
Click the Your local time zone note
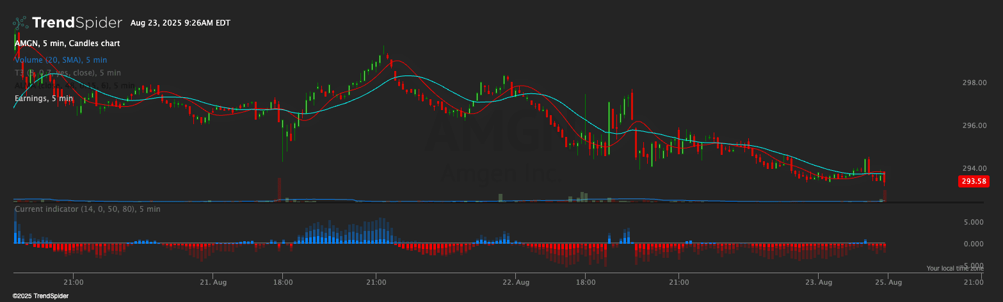click(x=955, y=269)
